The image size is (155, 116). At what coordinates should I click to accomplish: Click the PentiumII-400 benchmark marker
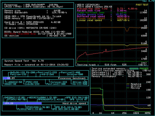[x=70, y=72]
